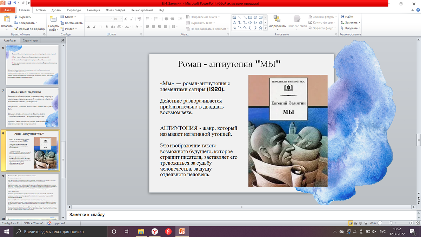
Task: Select the right arrow shape in gallery
Action: pos(250,22)
